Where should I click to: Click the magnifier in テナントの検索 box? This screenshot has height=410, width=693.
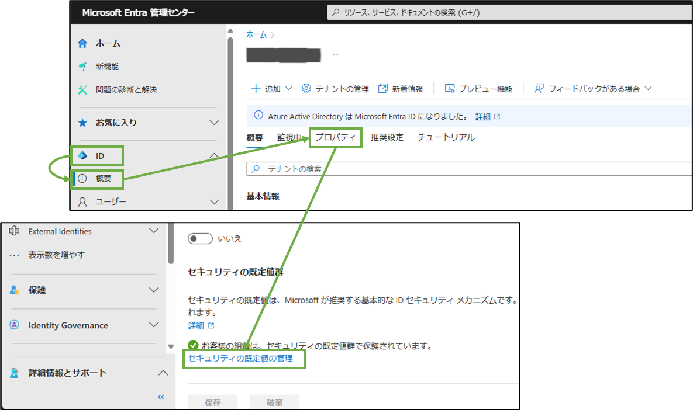(256, 169)
